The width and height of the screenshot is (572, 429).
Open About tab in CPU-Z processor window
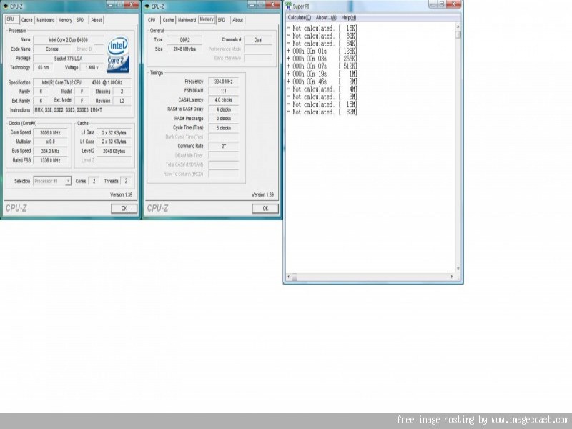click(97, 20)
